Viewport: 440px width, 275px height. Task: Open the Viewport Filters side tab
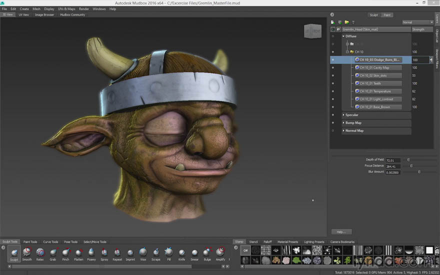437,58
